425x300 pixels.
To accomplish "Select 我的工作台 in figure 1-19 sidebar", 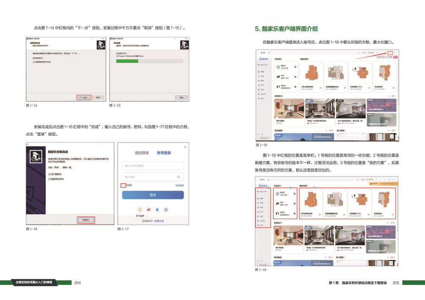I will tap(262, 192).
